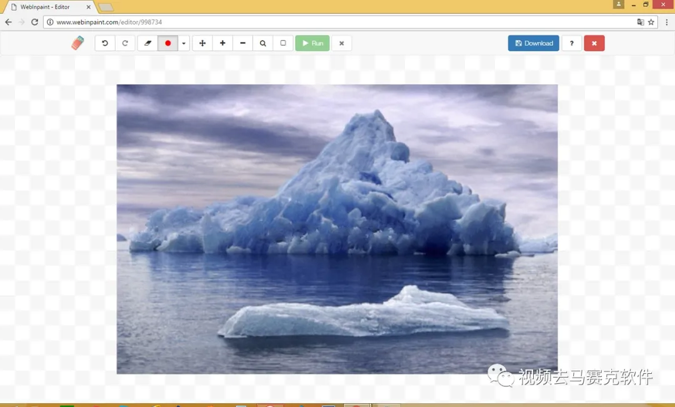Select the red marker brush tool
The height and width of the screenshot is (407, 675).
[168, 43]
